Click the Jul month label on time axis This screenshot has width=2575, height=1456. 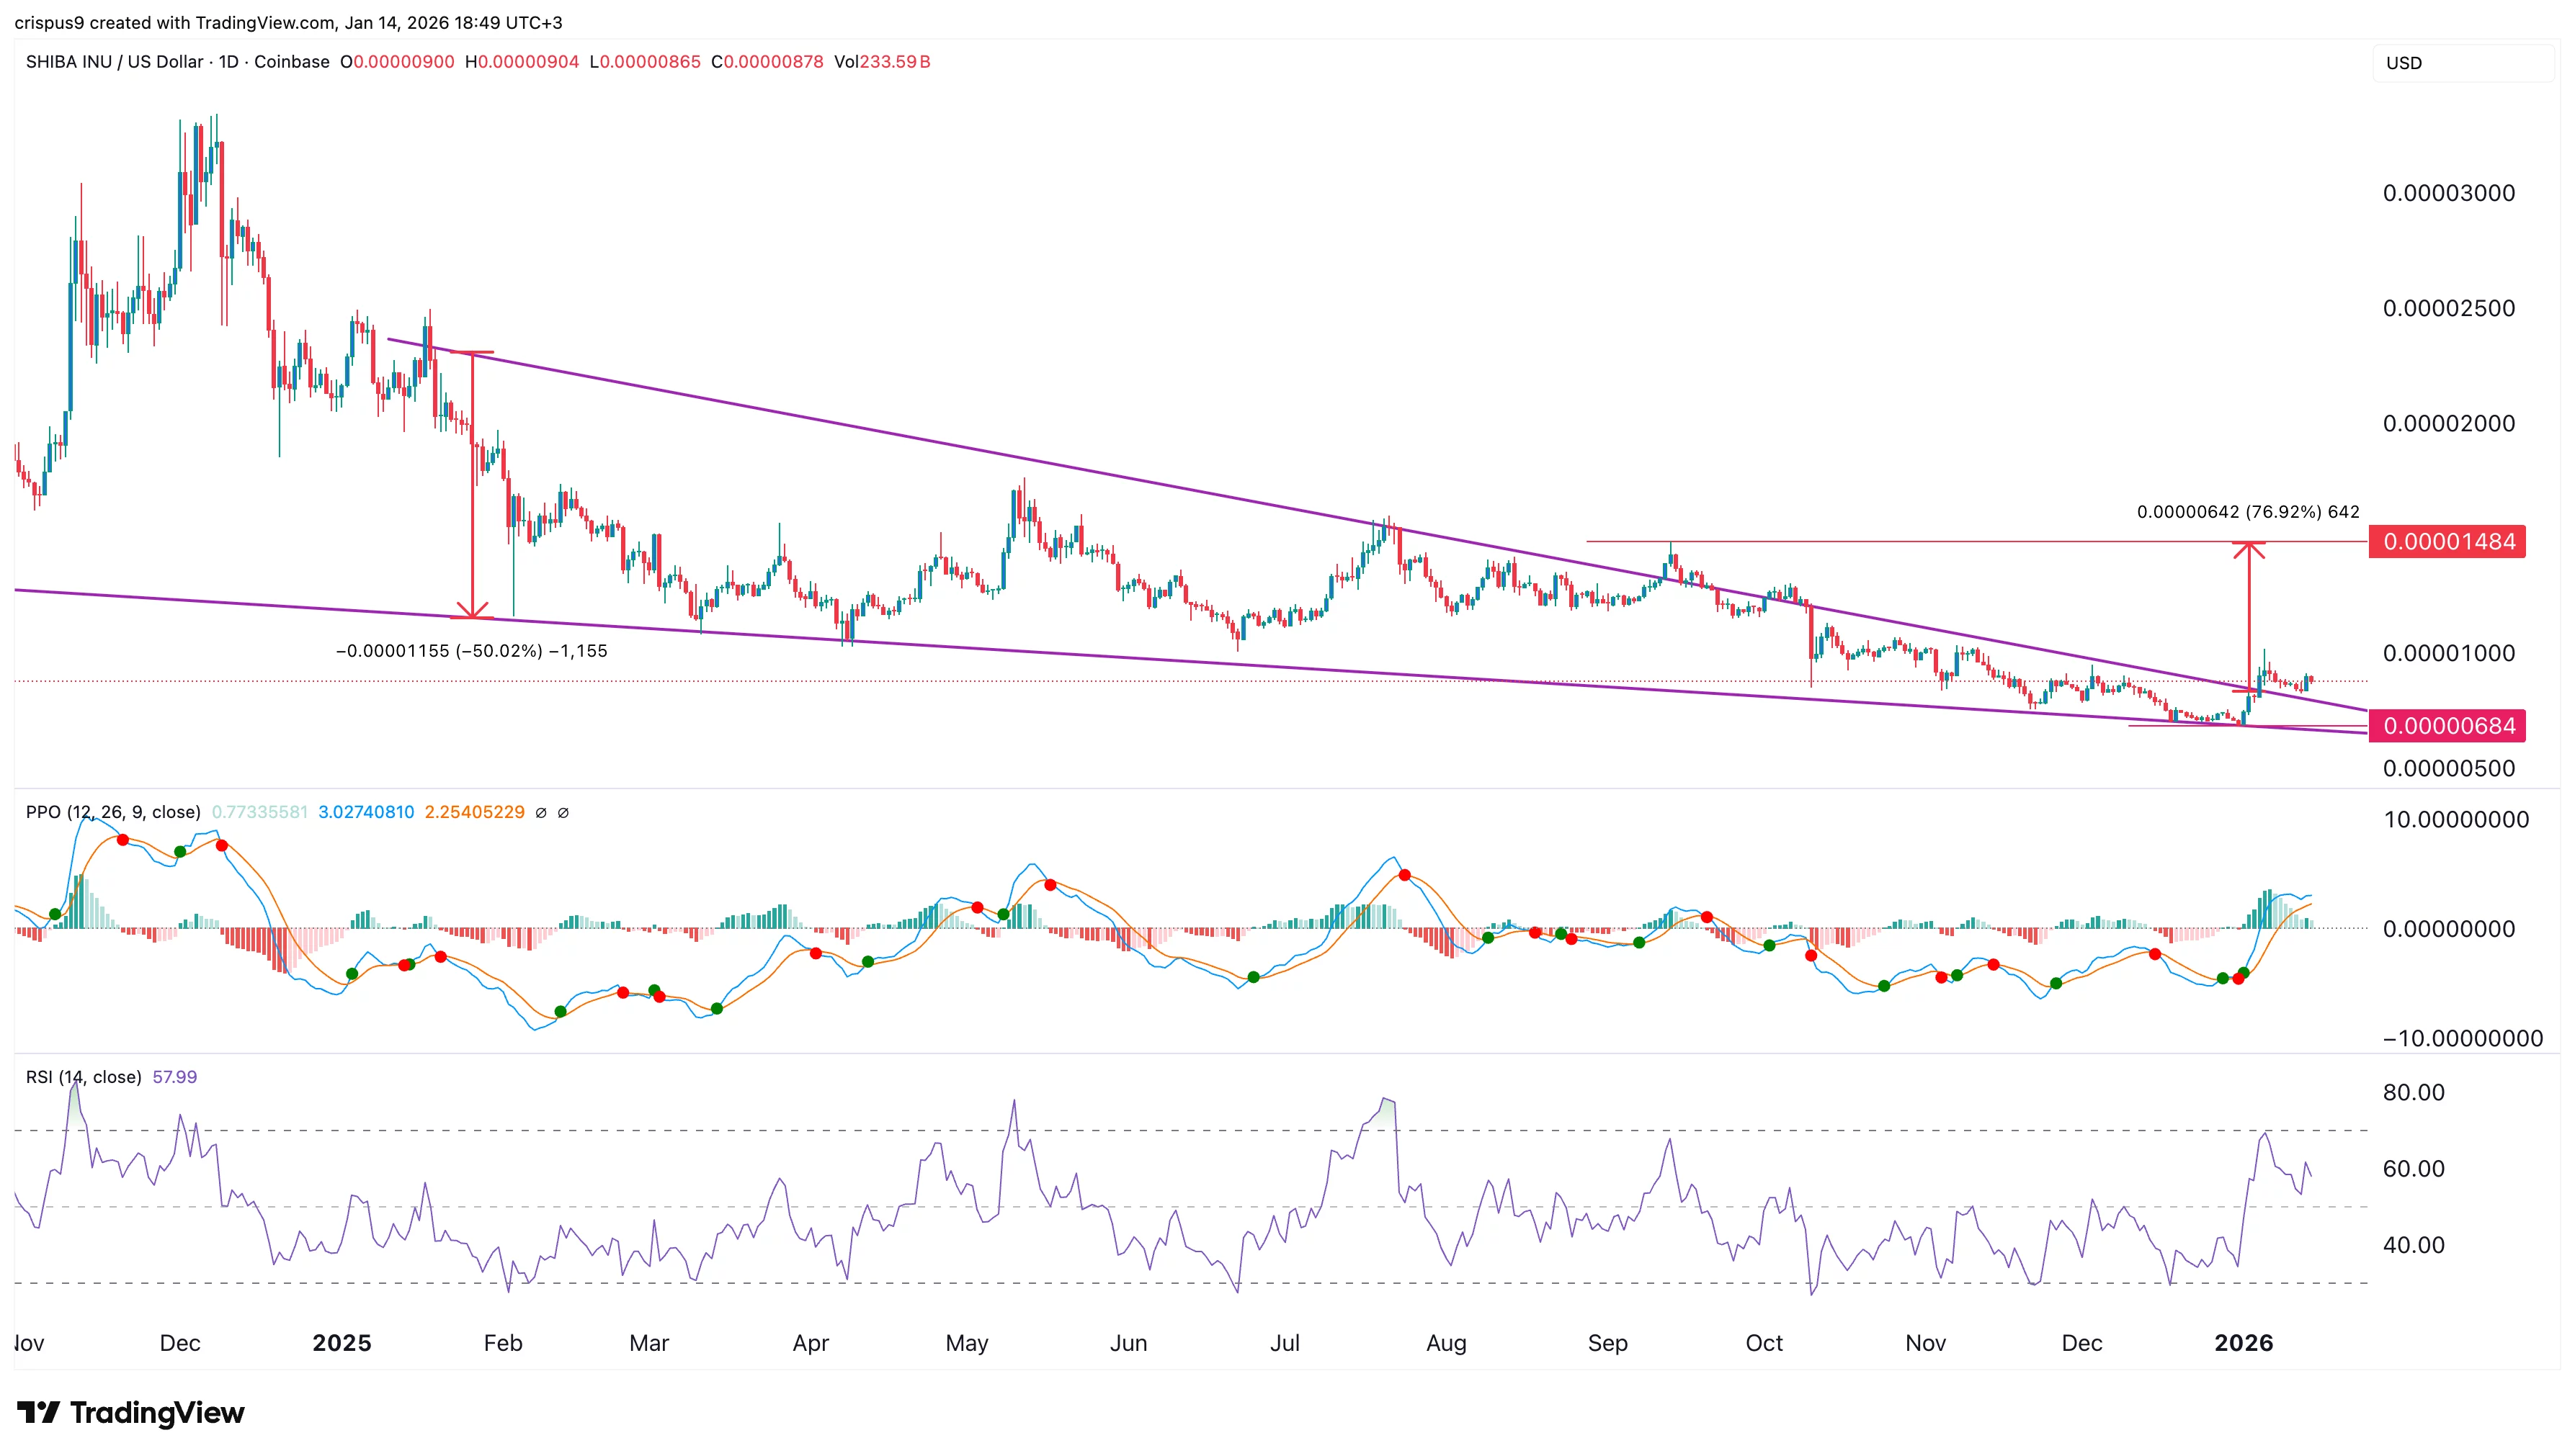point(1285,1343)
